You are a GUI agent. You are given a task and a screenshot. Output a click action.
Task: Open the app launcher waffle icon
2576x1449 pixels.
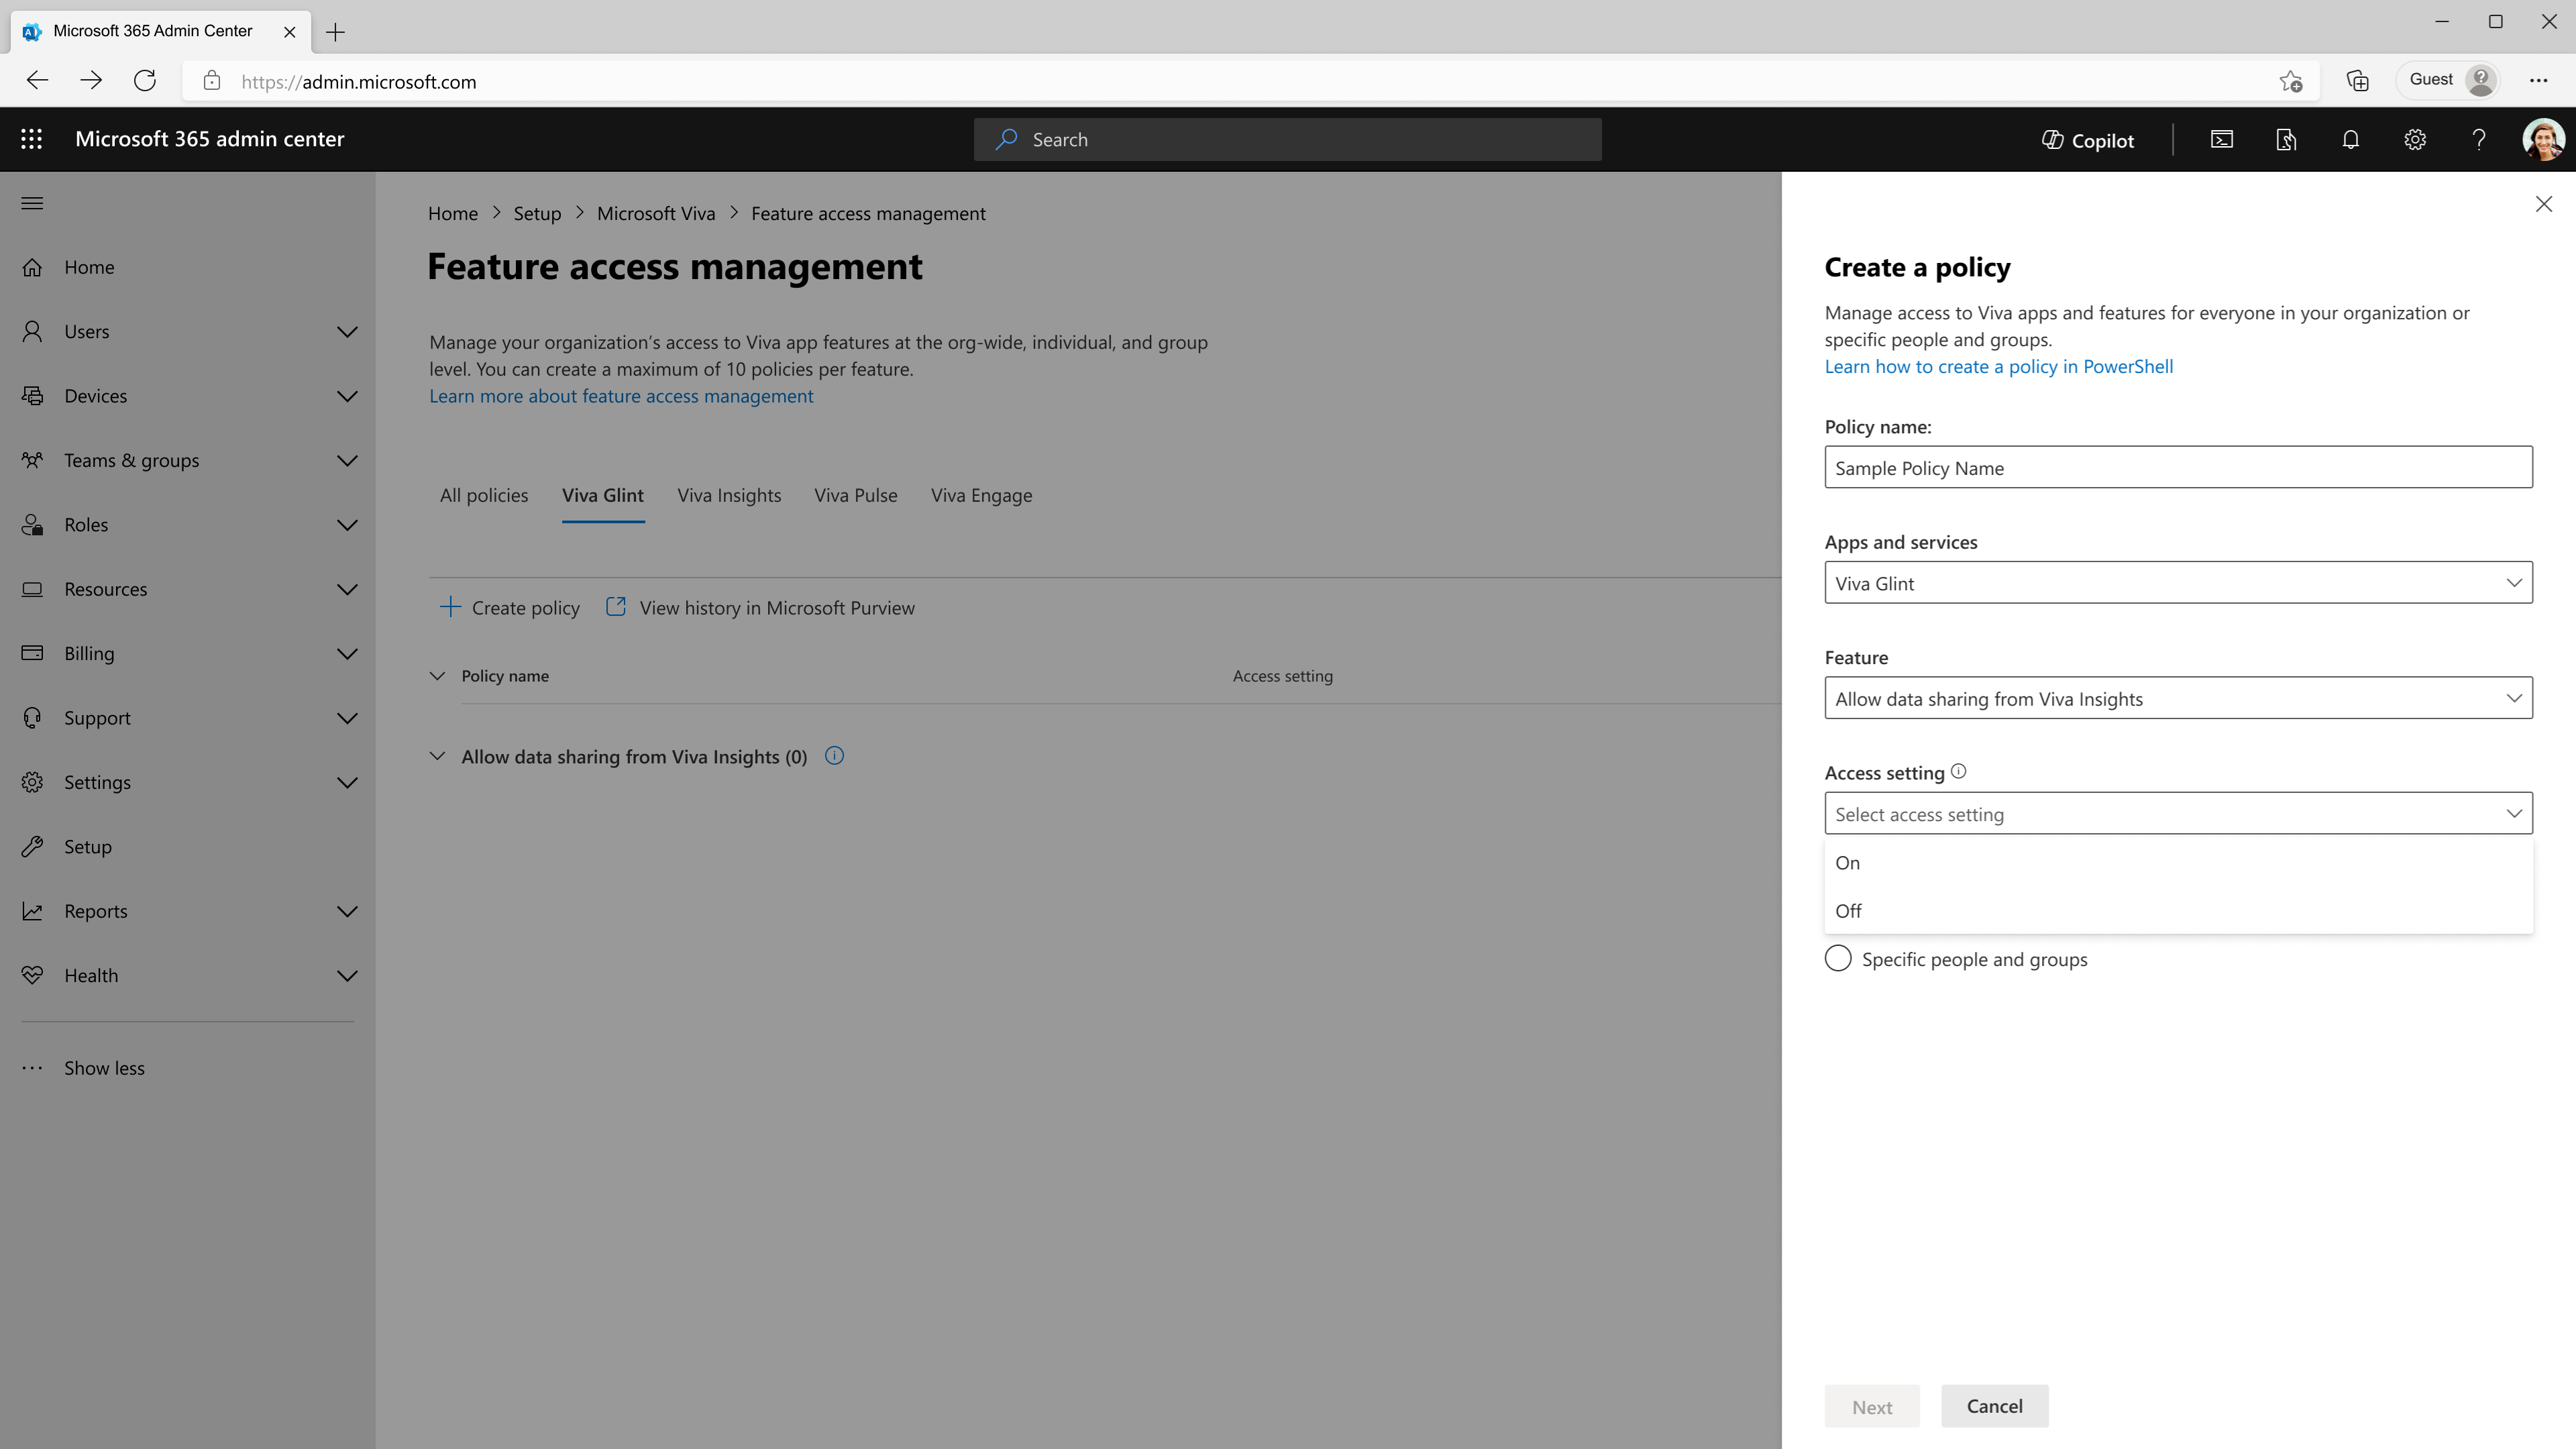click(31, 139)
